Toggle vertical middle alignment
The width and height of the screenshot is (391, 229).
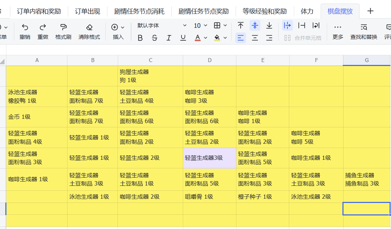(255, 25)
